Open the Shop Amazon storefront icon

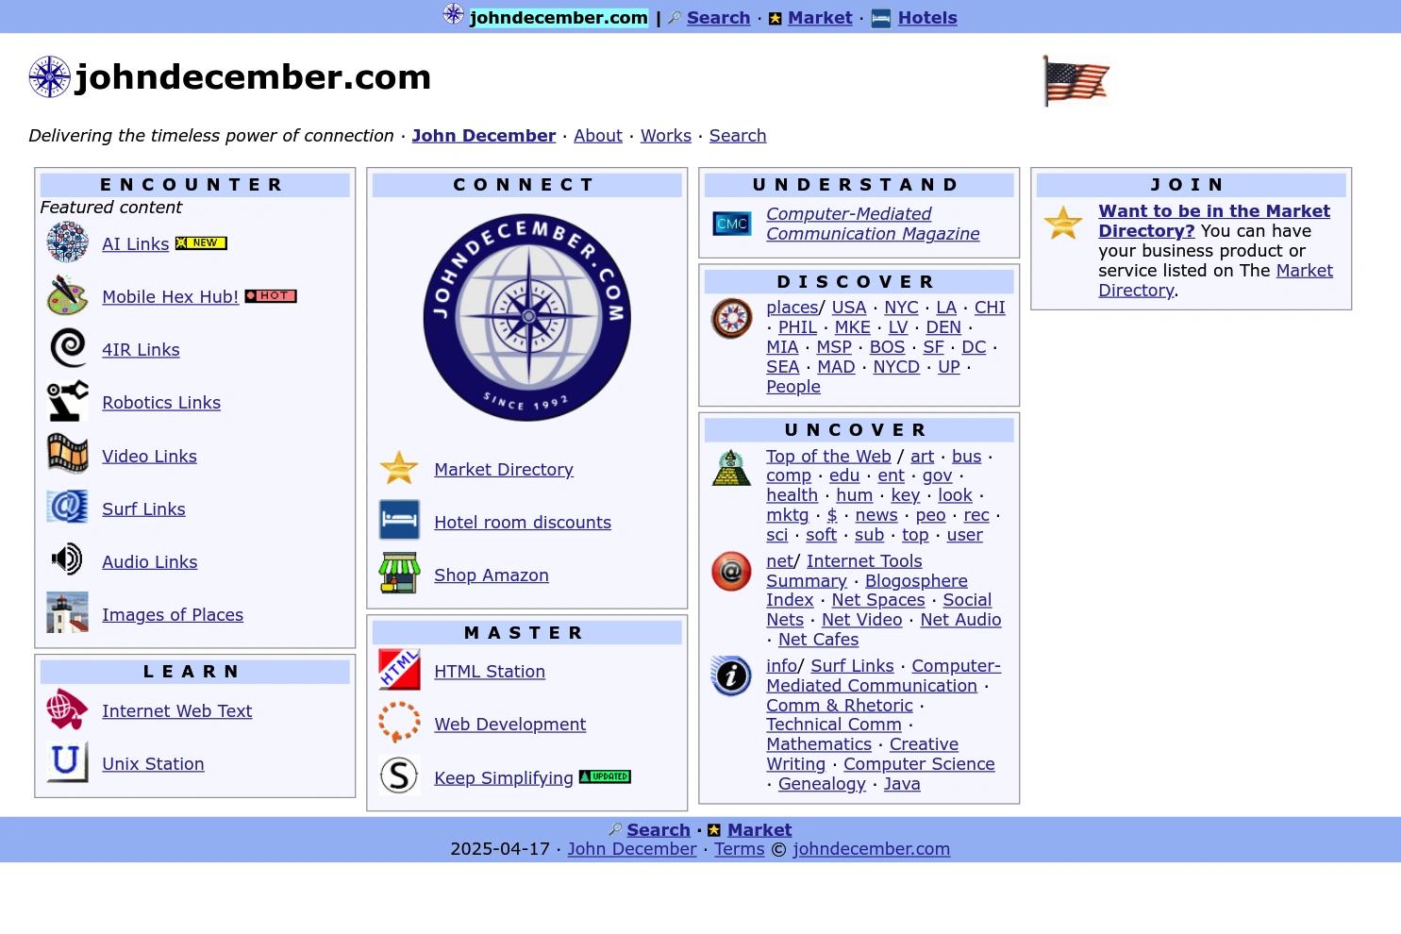coord(399,572)
